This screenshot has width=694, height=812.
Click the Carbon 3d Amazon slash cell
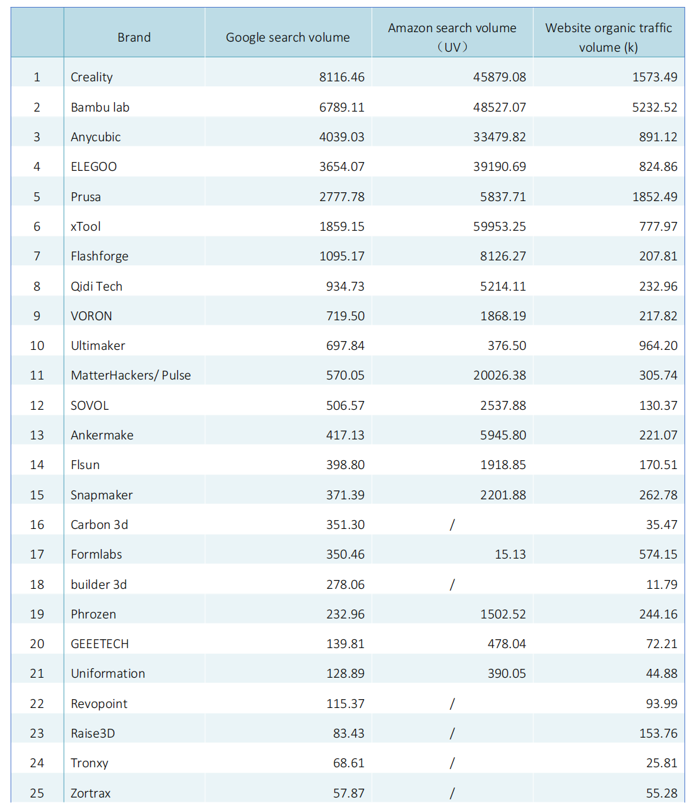[x=452, y=525]
